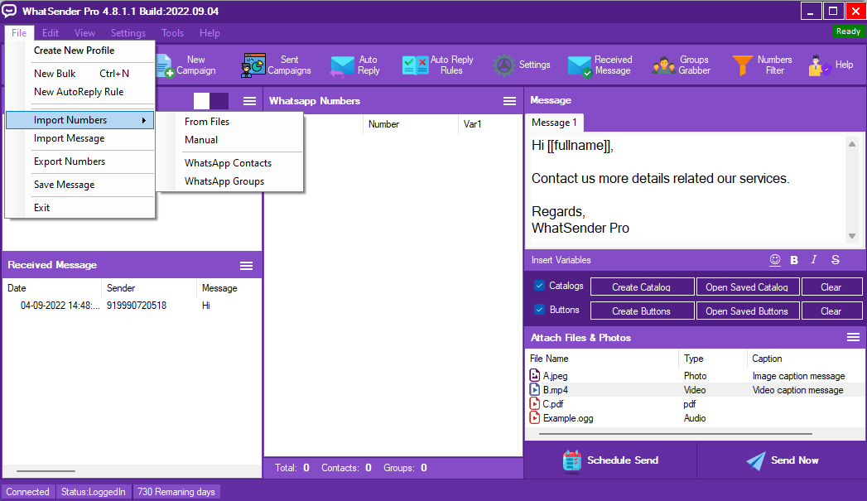This screenshot has width=867, height=501.
Task: Clear the Catalogs selection
Action: [831, 287]
